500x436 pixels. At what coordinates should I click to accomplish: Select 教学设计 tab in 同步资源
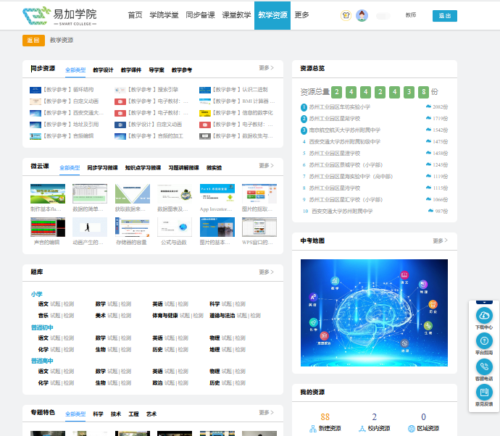pyautogui.click(x=103, y=70)
